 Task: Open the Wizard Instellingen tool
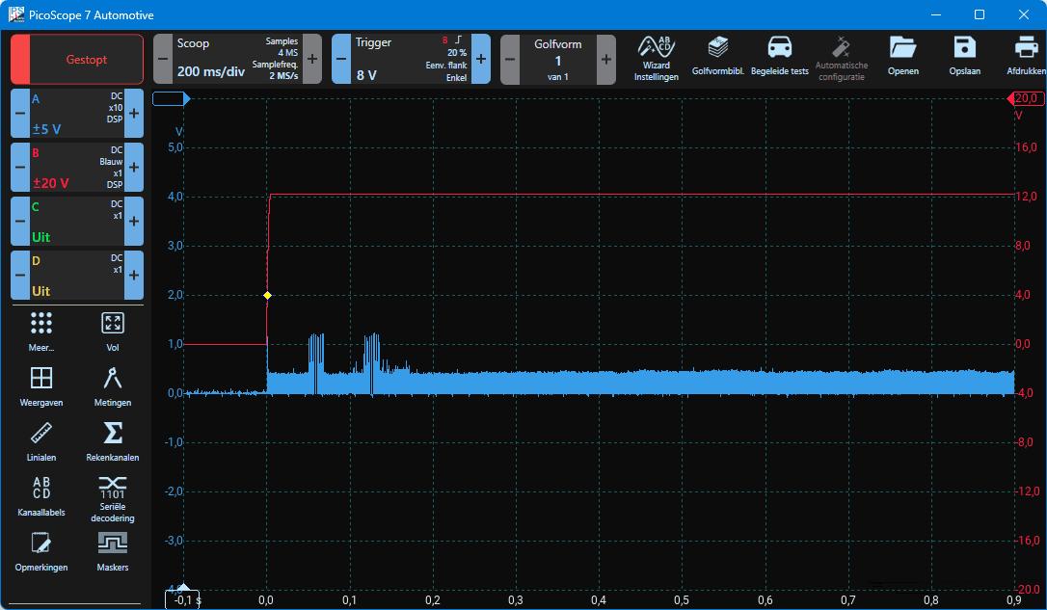pos(656,59)
